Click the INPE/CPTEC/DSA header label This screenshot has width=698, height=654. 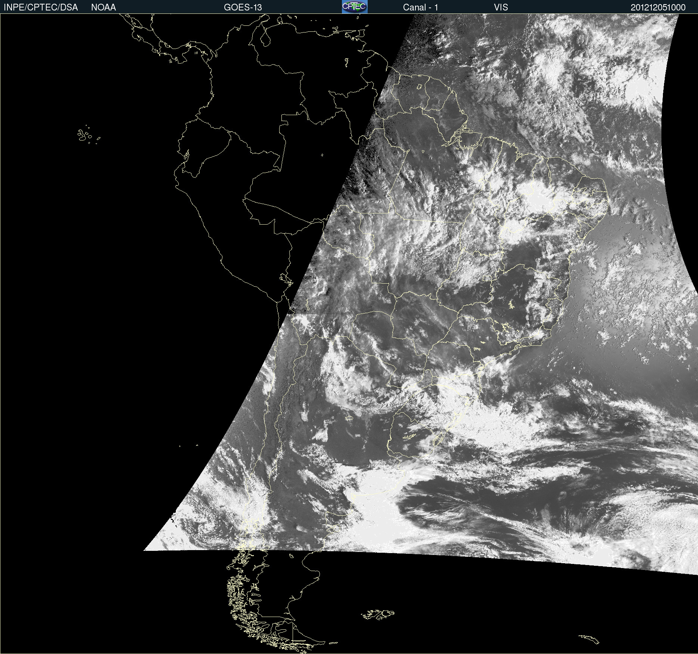pyautogui.click(x=41, y=7)
